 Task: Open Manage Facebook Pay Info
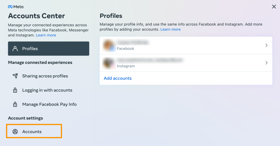49,104
